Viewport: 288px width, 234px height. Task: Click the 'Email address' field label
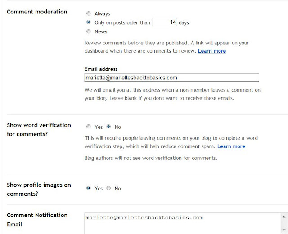tap(101, 69)
